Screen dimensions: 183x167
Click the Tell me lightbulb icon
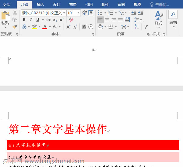[152, 5]
